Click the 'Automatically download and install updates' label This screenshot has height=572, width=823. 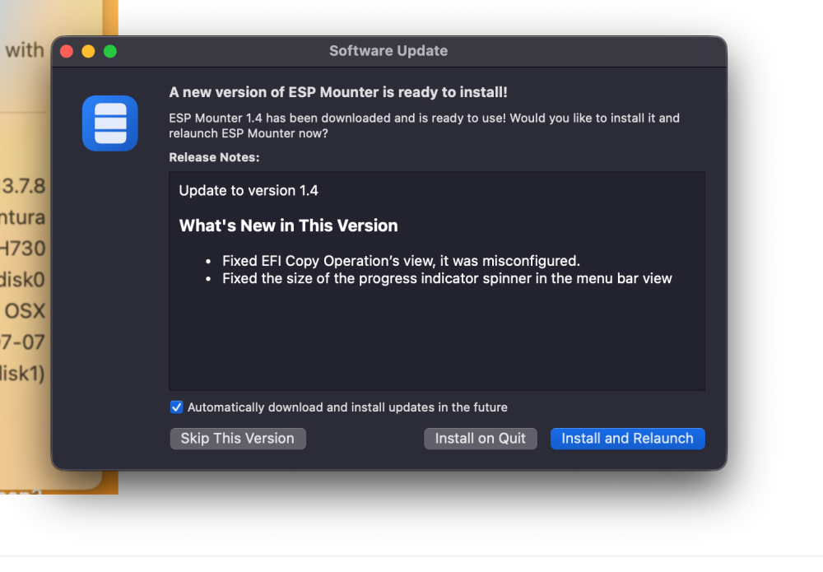pos(347,407)
